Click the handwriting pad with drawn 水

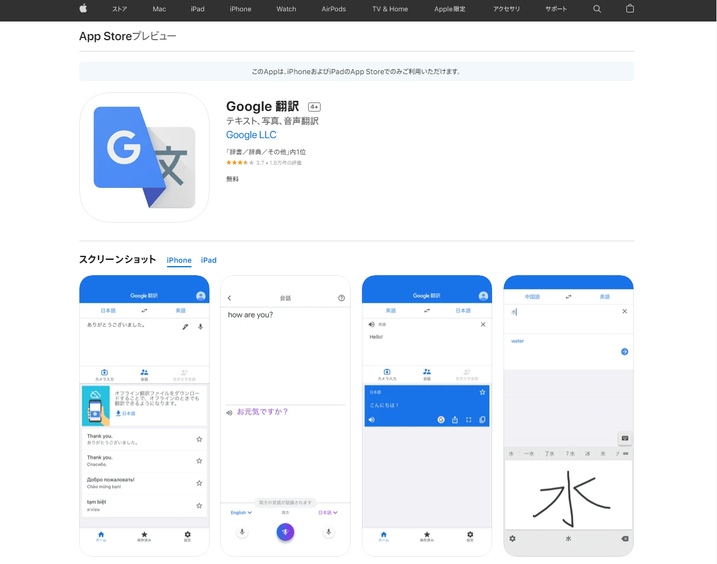pos(569,495)
